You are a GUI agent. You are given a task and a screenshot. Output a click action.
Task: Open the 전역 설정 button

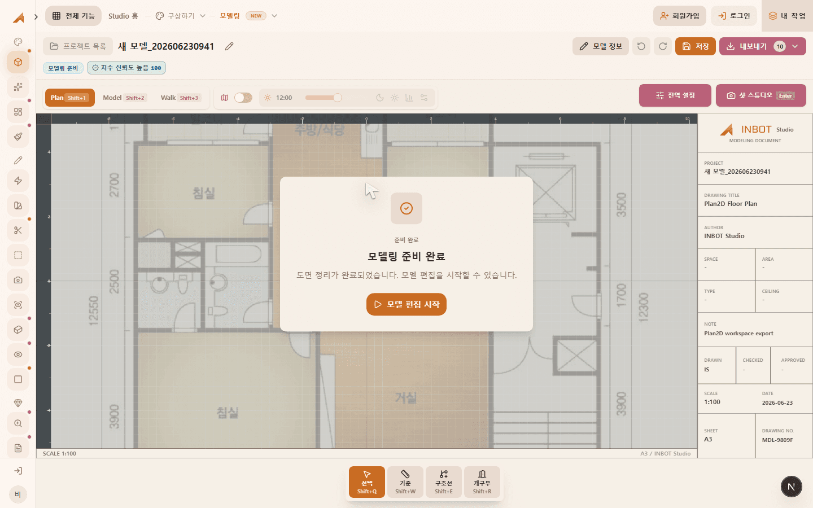pos(675,95)
